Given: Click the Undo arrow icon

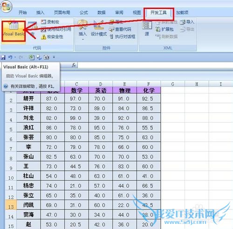Looking at the screenshot, I should coord(10,57).
